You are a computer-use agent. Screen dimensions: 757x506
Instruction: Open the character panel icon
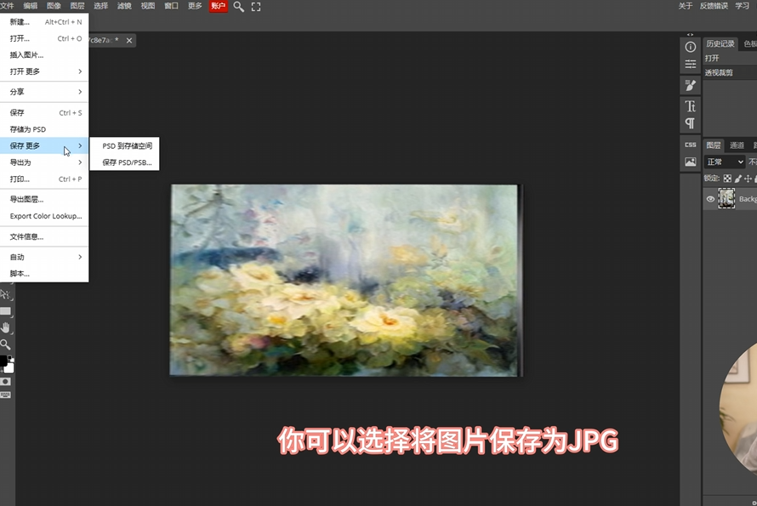click(x=691, y=105)
